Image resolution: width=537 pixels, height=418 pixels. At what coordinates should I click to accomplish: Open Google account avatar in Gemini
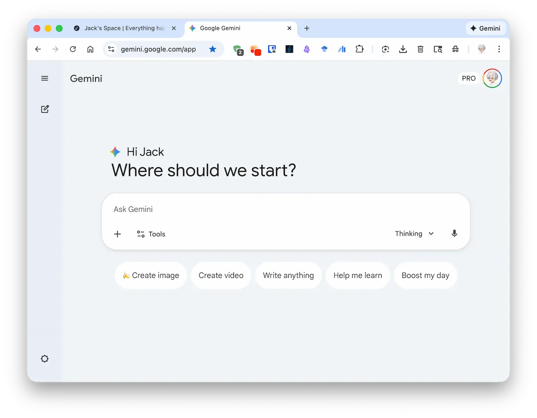492,79
